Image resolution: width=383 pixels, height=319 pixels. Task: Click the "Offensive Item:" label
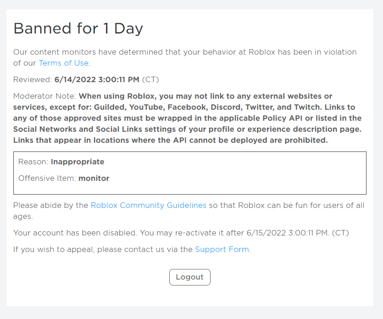(x=47, y=178)
